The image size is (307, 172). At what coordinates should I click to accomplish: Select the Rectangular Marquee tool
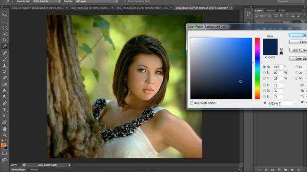pos(4,21)
